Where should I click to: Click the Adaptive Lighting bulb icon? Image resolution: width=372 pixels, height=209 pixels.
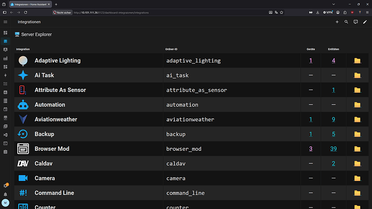coord(23,61)
